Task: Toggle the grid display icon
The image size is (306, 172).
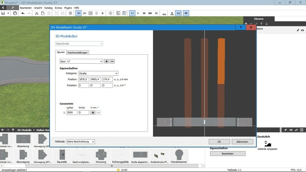Action: point(90,13)
